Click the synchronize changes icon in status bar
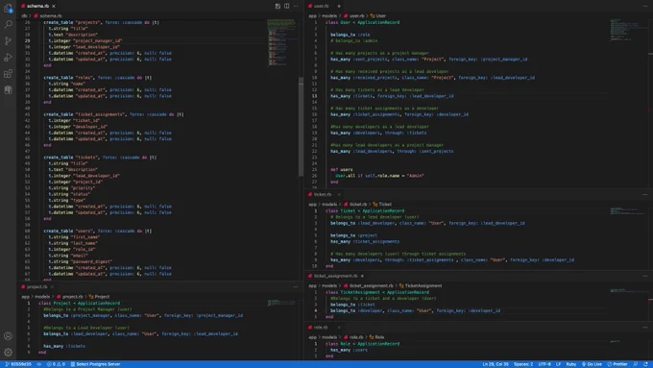 39,364
